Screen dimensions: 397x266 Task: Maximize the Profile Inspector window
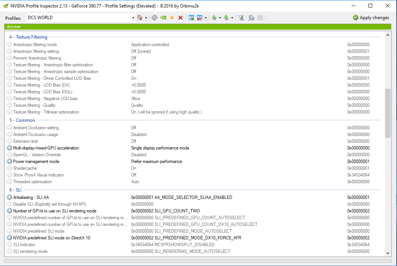point(370,6)
